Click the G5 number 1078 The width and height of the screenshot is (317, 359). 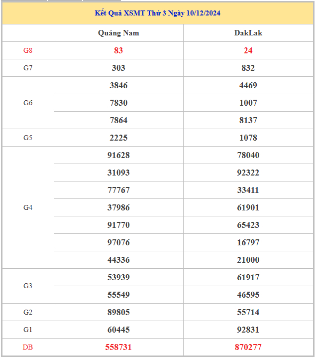[248, 138]
